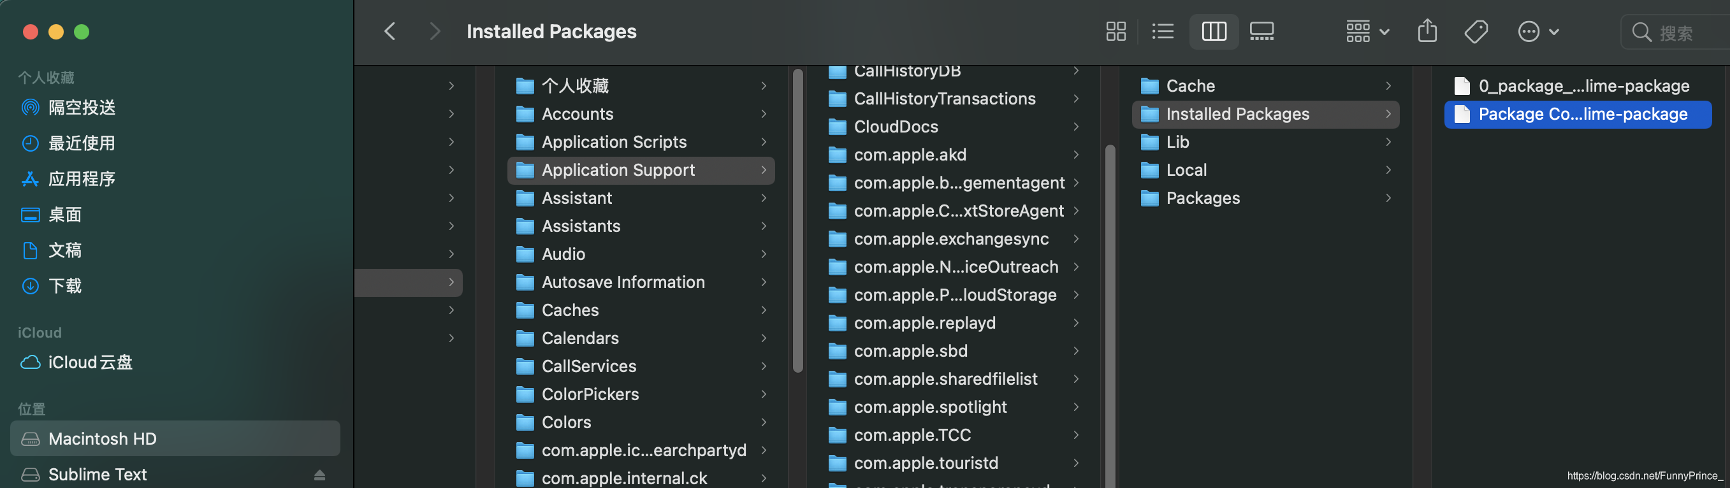Open the More actions ellipsis menu
1730x488 pixels.
[1538, 32]
